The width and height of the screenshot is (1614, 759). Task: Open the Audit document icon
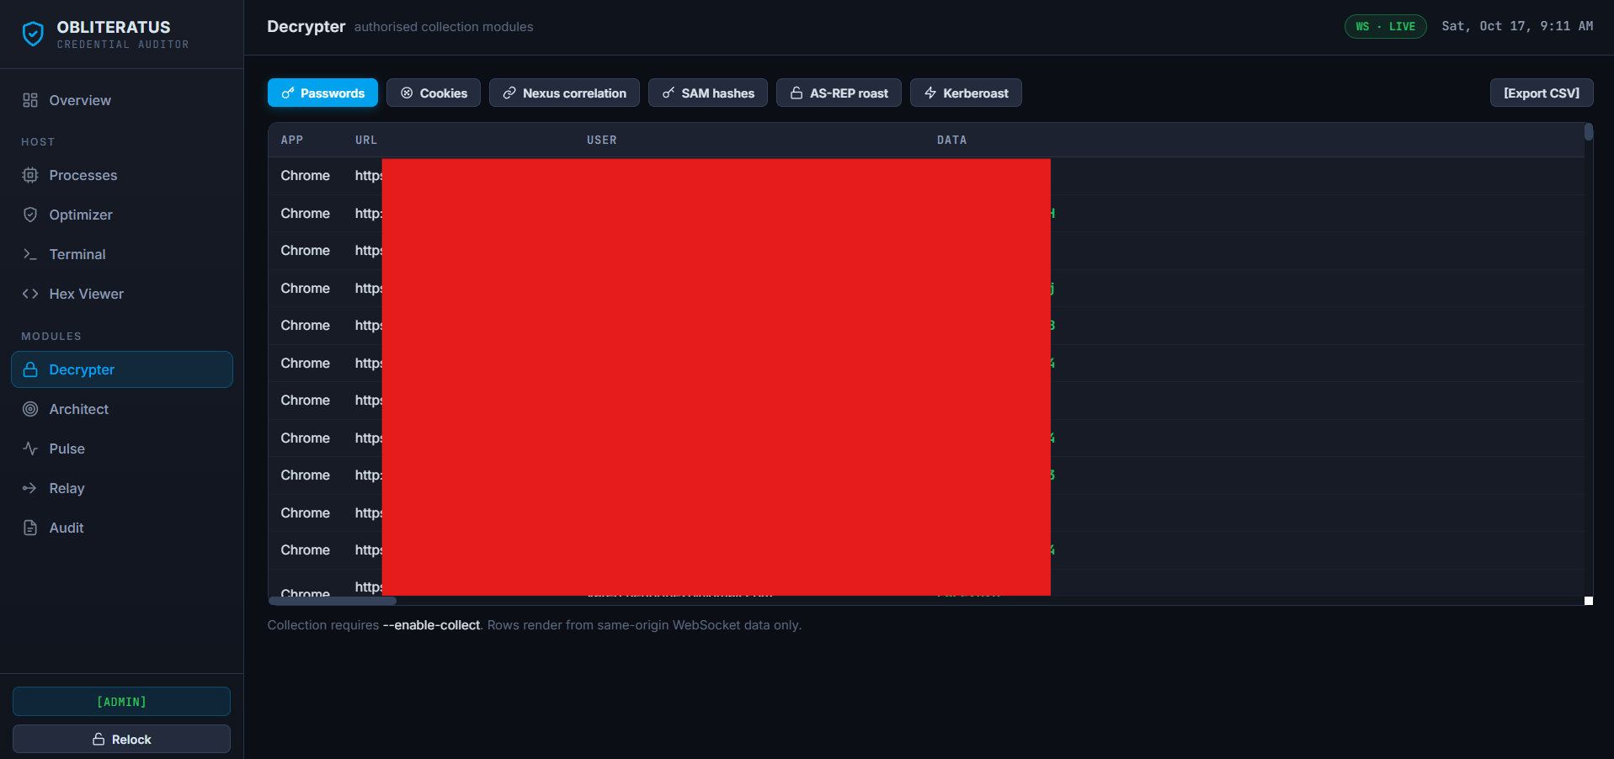tap(30, 528)
